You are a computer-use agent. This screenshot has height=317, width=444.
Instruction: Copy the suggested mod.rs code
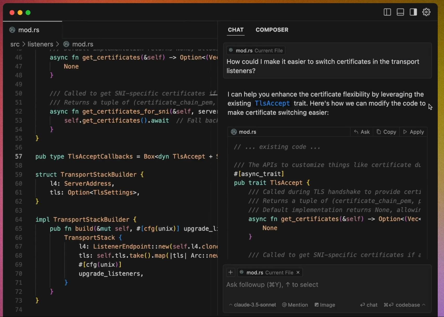pyautogui.click(x=386, y=132)
